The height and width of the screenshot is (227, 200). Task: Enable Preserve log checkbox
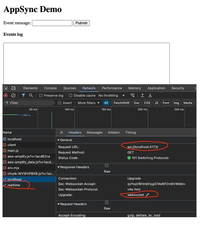[41, 95]
